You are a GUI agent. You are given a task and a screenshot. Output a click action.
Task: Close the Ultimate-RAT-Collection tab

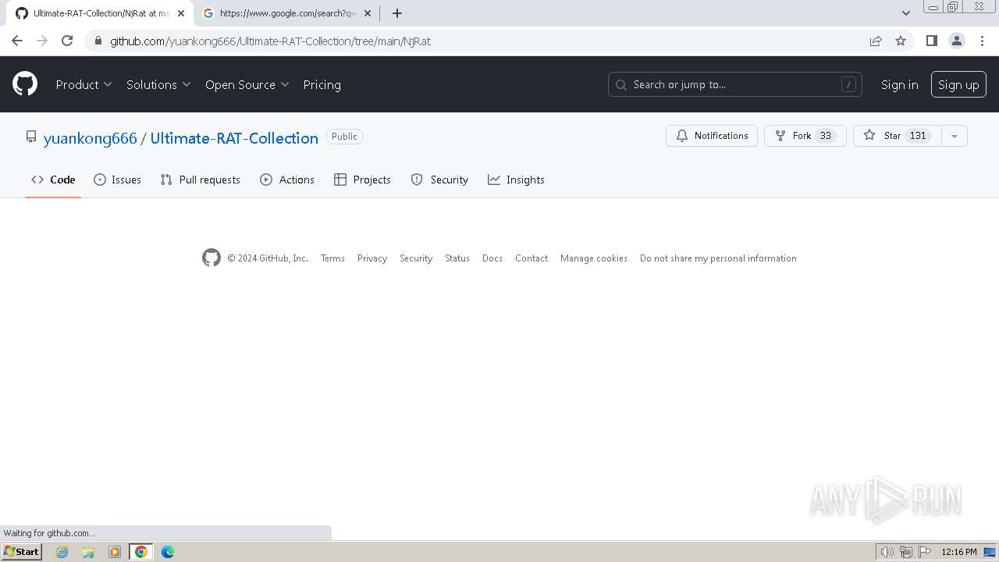[181, 13]
